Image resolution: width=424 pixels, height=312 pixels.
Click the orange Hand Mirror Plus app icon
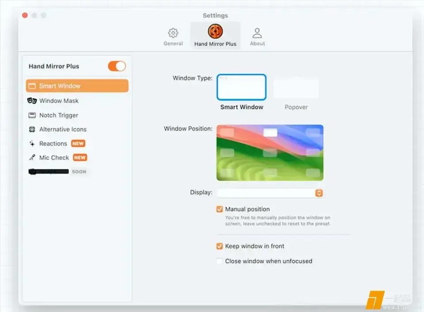(x=215, y=31)
